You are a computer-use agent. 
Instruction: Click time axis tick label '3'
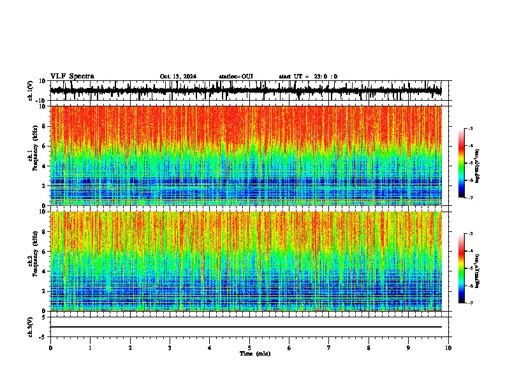tap(170, 348)
